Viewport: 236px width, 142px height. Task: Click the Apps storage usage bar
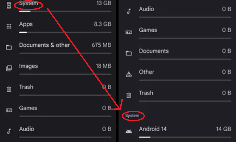65,32
